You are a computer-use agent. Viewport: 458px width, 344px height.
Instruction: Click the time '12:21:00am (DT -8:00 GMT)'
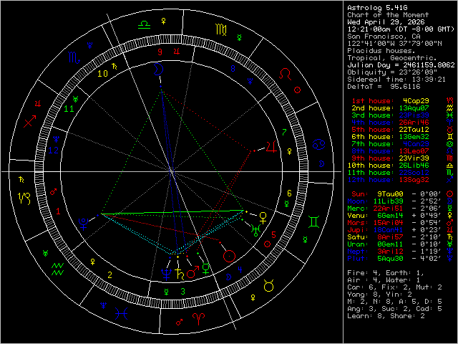[401, 29]
